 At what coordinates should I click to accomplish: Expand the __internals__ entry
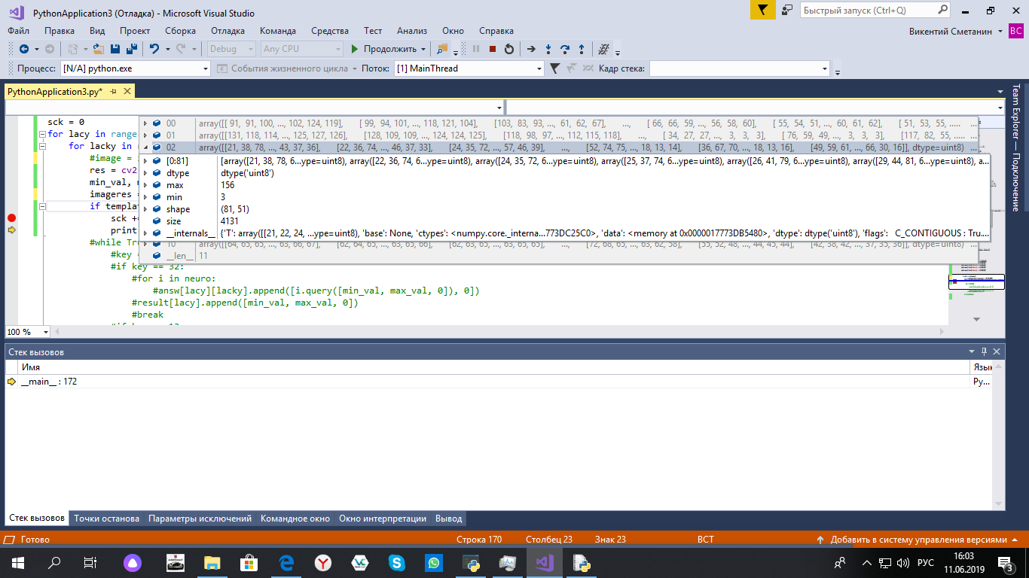tap(145, 233)
